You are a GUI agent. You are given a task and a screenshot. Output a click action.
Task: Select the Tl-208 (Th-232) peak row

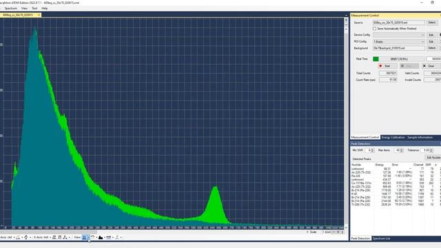[x=396, y=205]
